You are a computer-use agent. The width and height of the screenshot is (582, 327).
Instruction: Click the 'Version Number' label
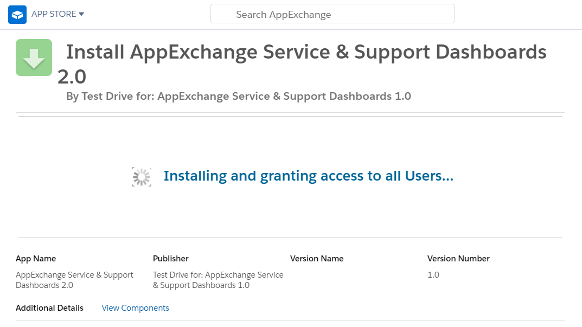458,259
